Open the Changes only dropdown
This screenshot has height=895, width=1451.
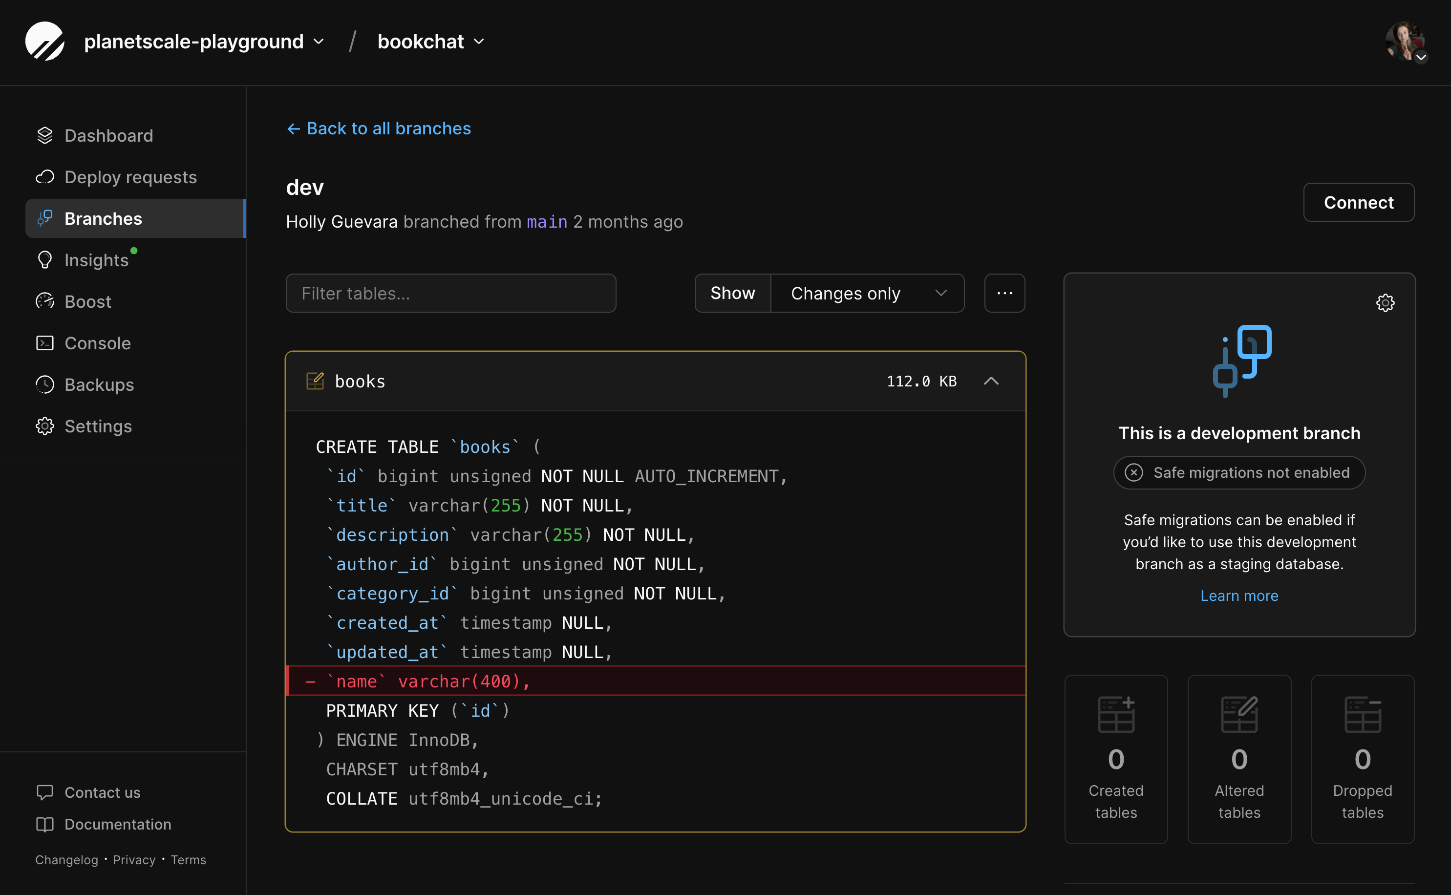pyautogui.click(x=867, y=293)
